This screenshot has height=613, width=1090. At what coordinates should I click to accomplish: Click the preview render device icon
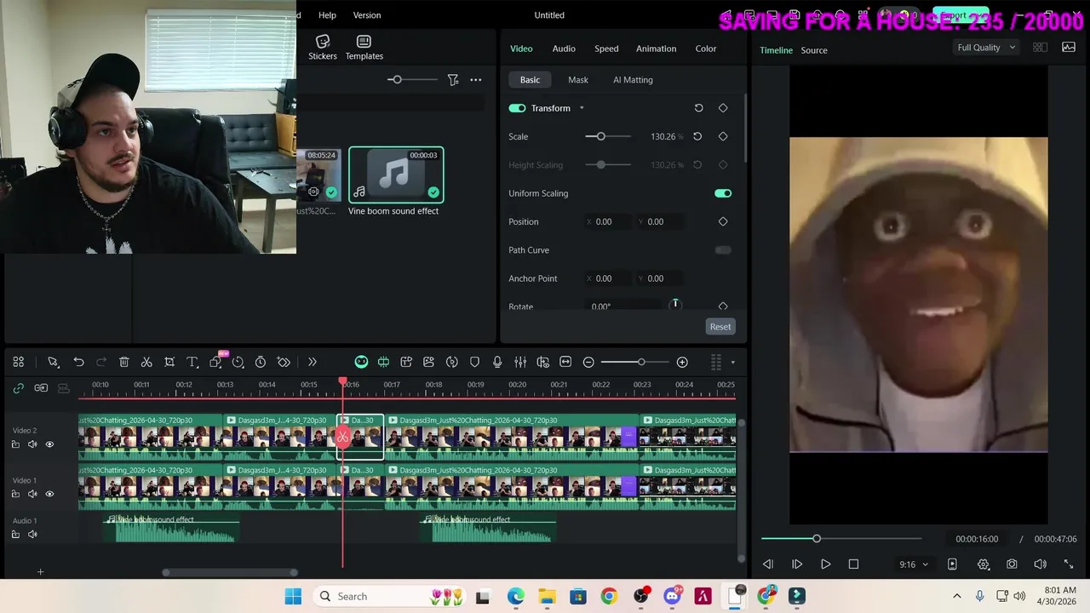[952, 564]
